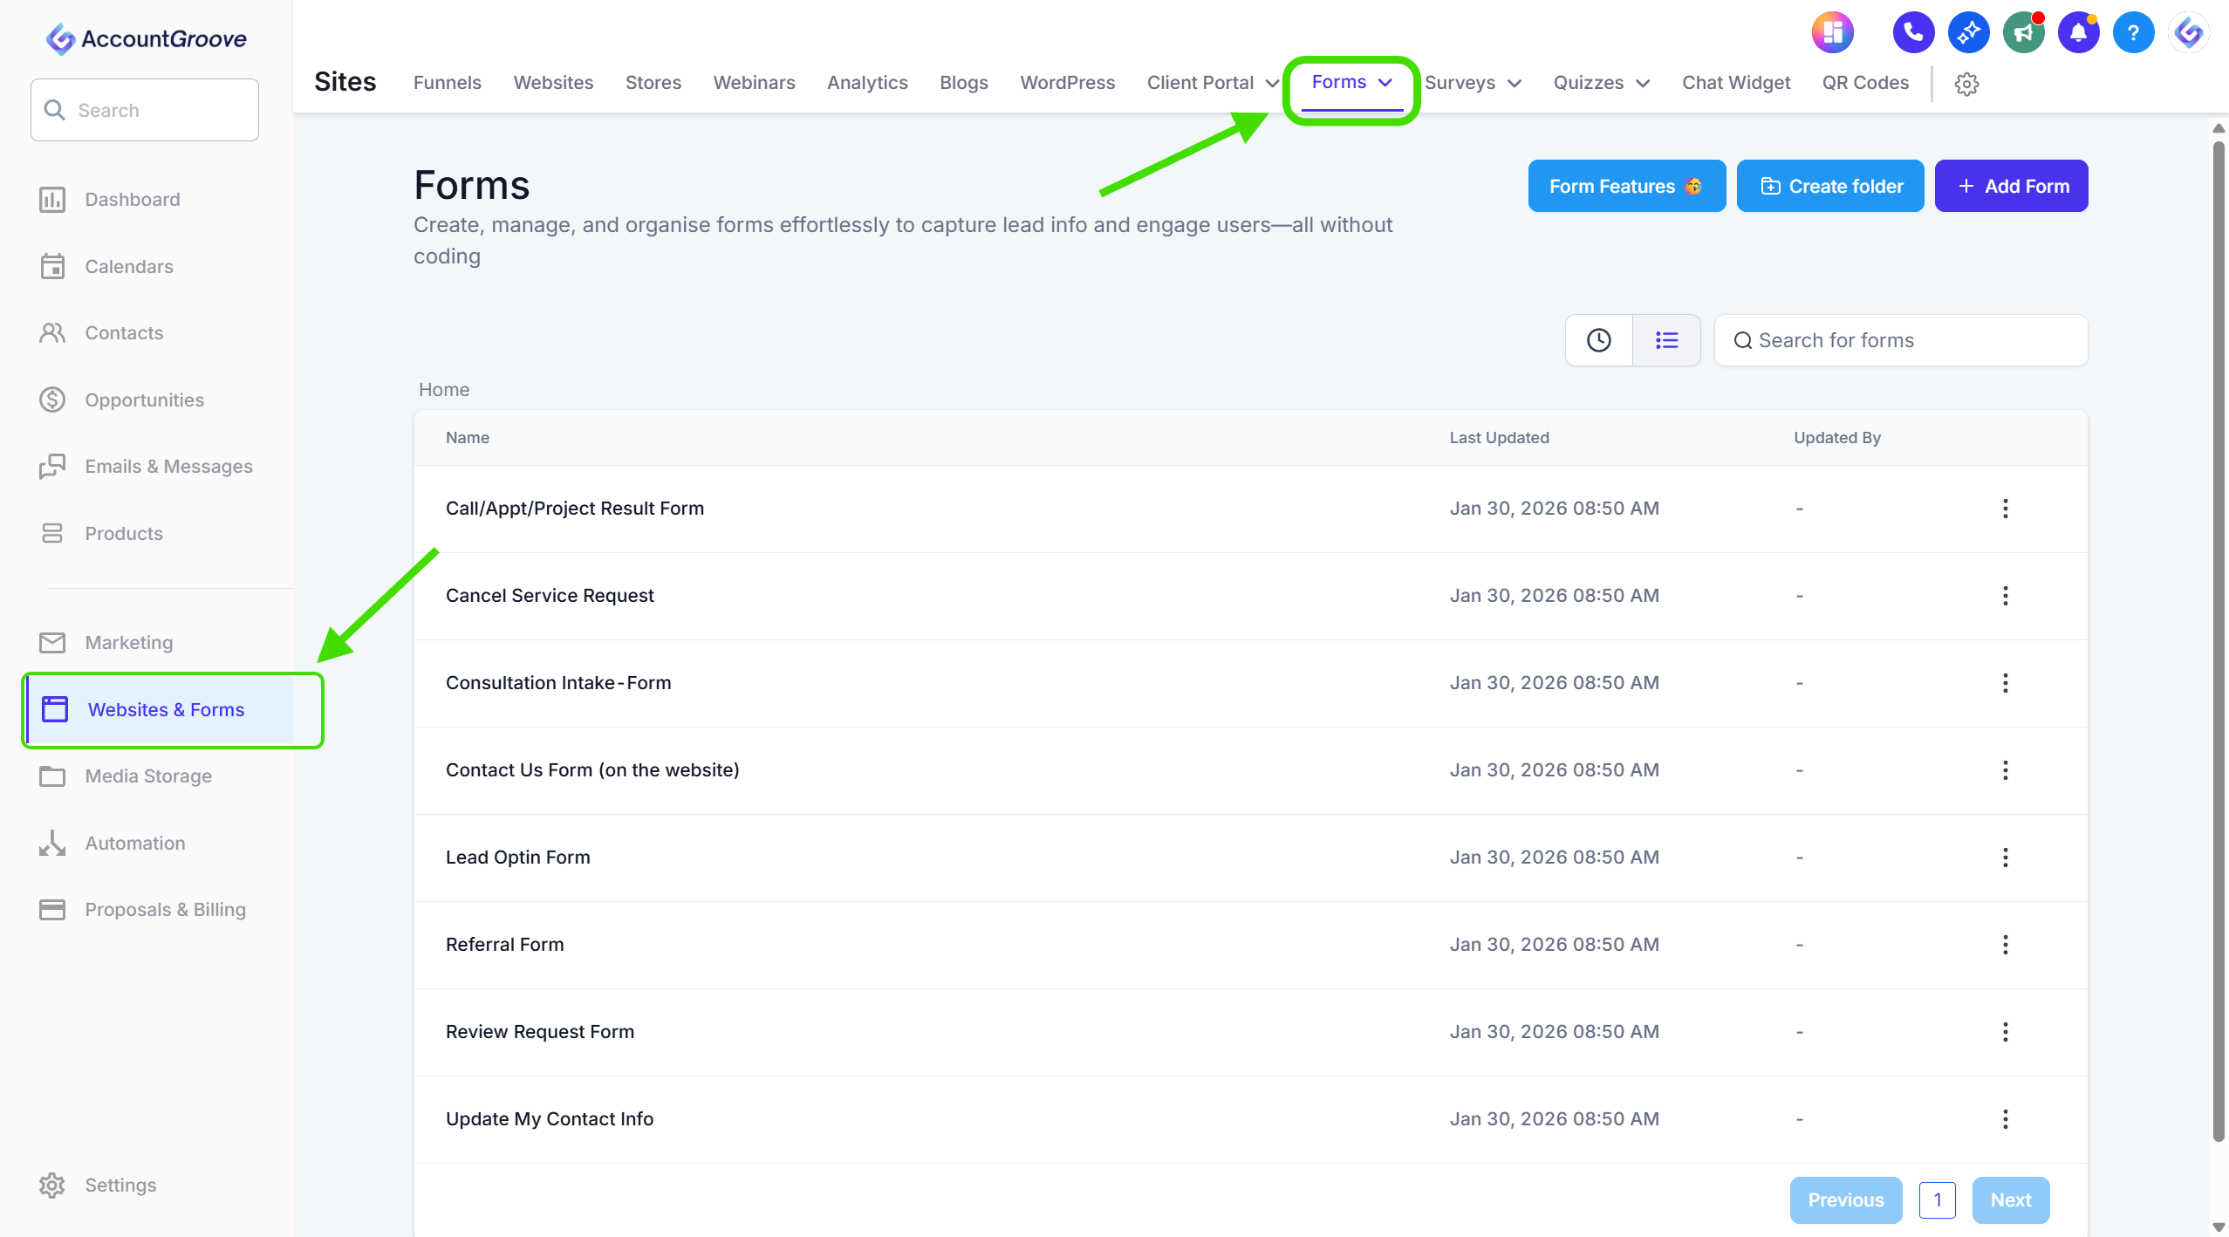2229x1237 pixels.
Task: Click the megaphone announcements icon
Action: tap(2023, 33)
